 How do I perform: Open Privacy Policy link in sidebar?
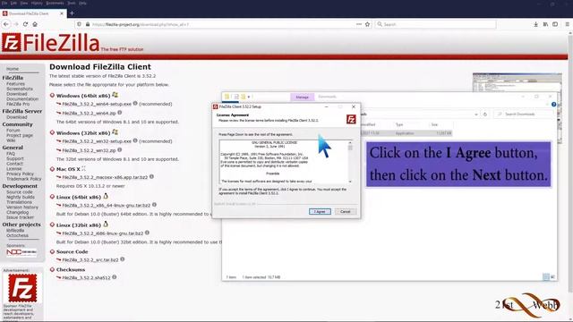click(20, 174)
